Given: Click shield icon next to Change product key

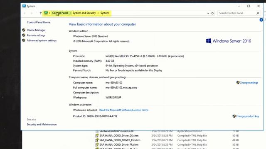Looking at the screenshot, I should click(234, 116).
